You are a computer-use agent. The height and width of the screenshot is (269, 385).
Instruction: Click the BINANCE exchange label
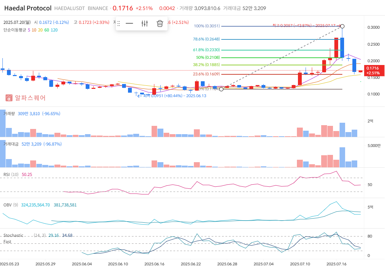coord(98,8)
